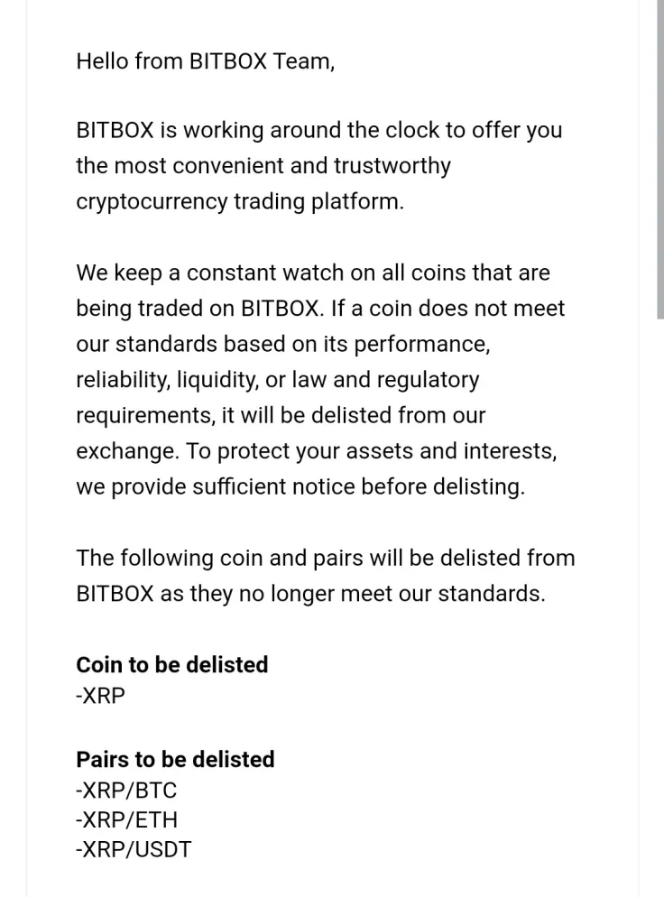Click the 'Pairs to be delisted' heading
The height and width of the screenshot is (897, 664).
(x=176, y=760)
